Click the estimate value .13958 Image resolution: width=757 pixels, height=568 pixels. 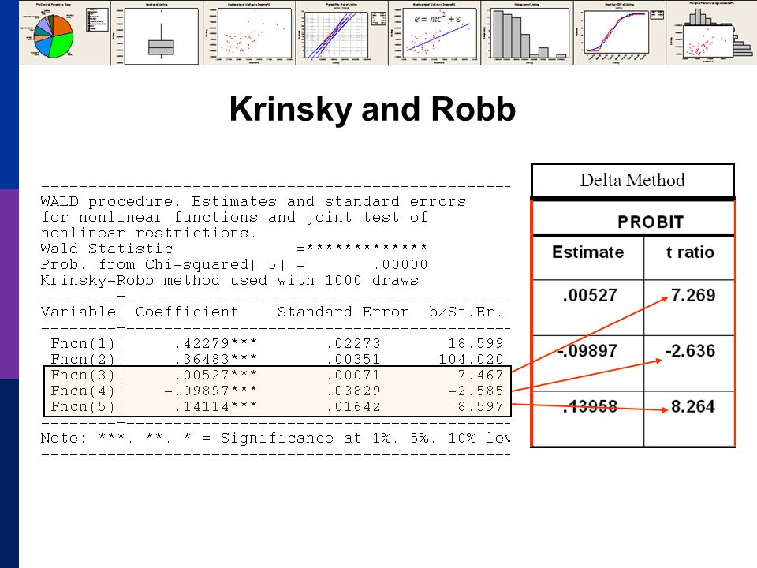pyautogui.click(x=590, y=407)
